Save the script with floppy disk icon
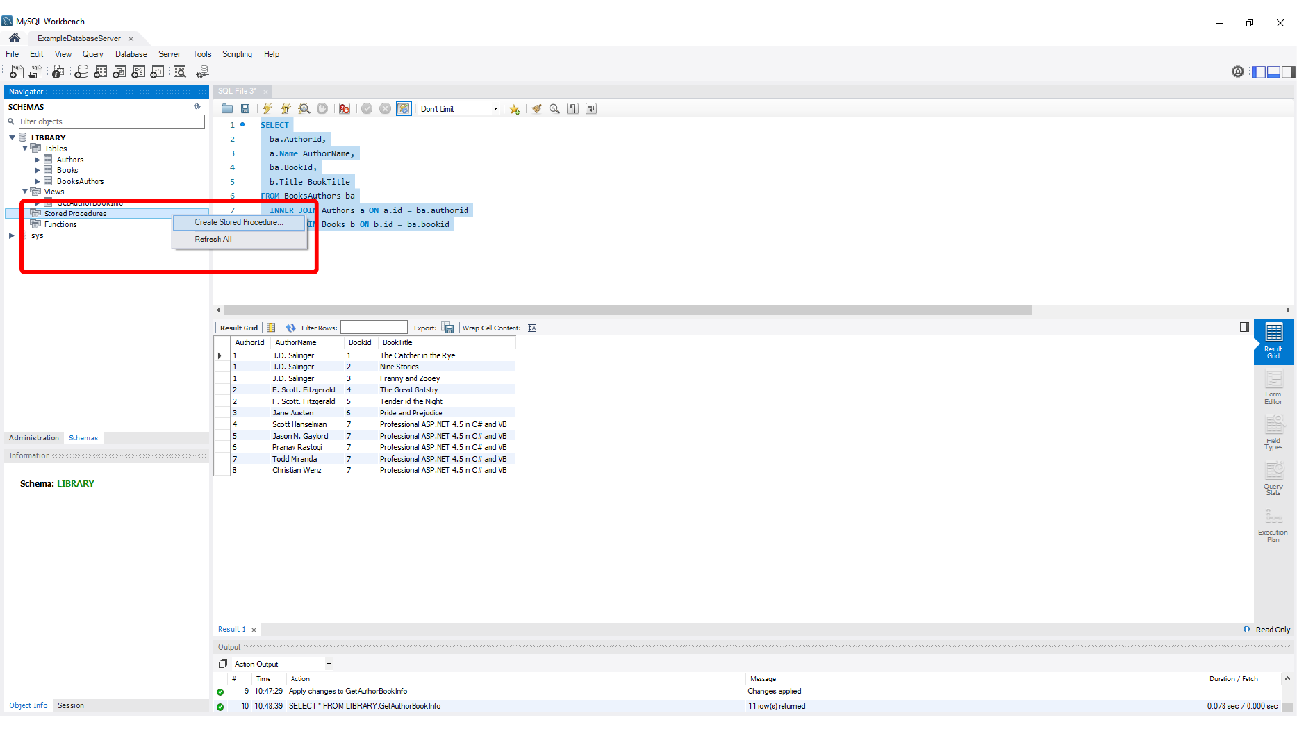 tap(245, 108)
